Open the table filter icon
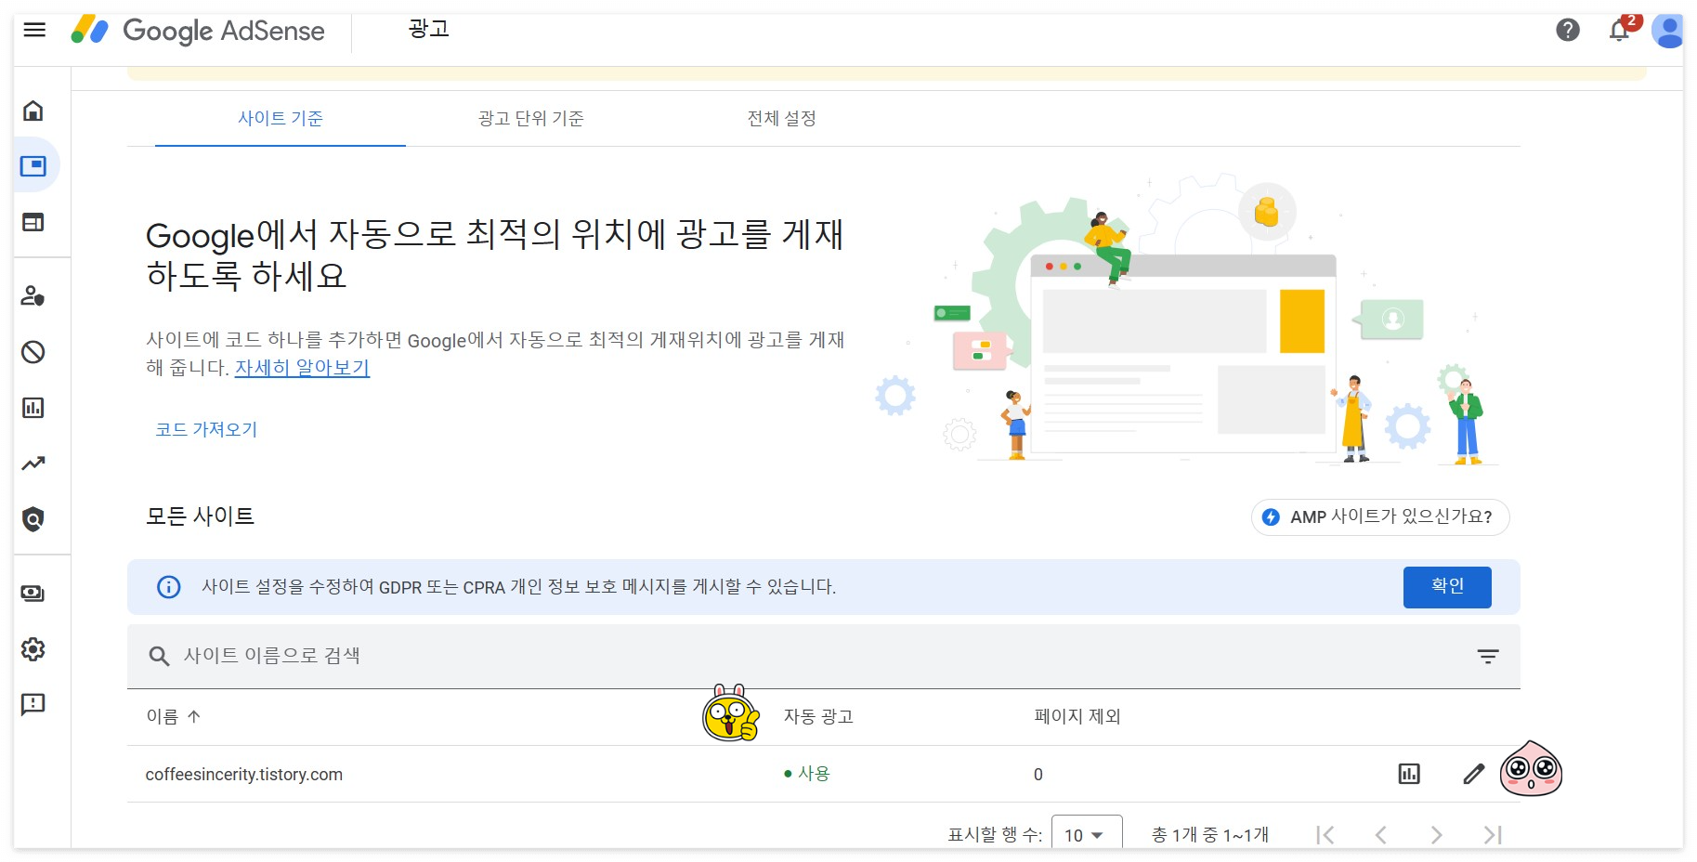Viewport: 1697px width, 862px height. [x=1488, y=657]
